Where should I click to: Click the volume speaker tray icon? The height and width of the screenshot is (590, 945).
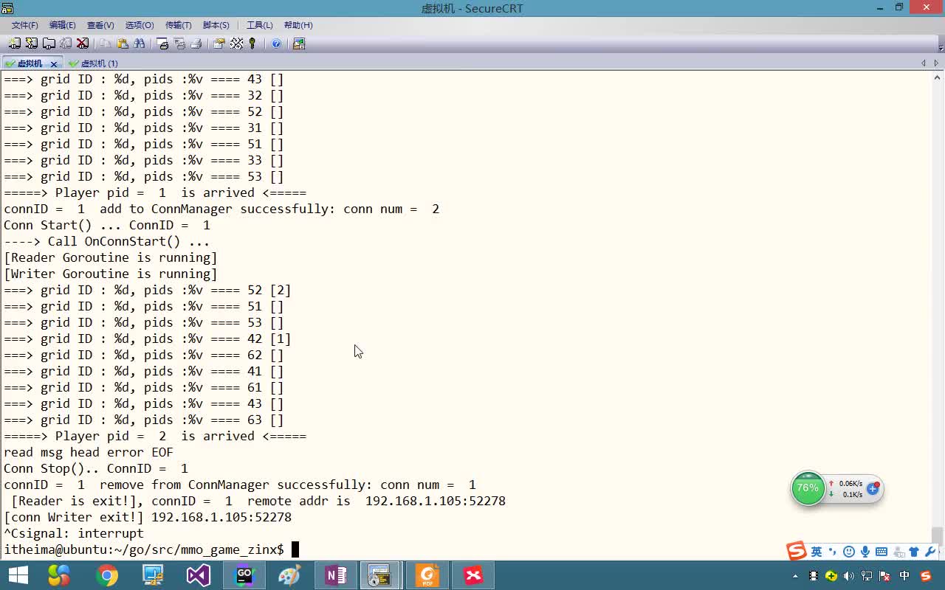(x=849, y=576)
